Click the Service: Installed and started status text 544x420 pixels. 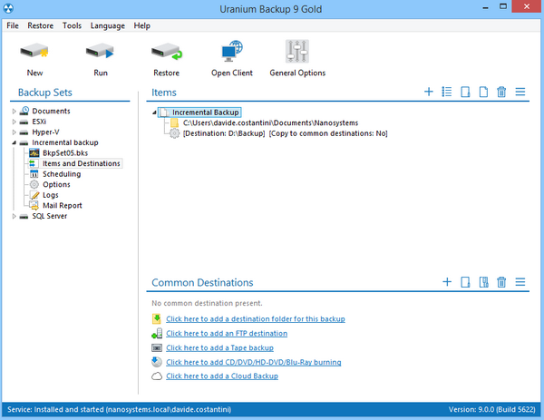click(x=119, y=410)
